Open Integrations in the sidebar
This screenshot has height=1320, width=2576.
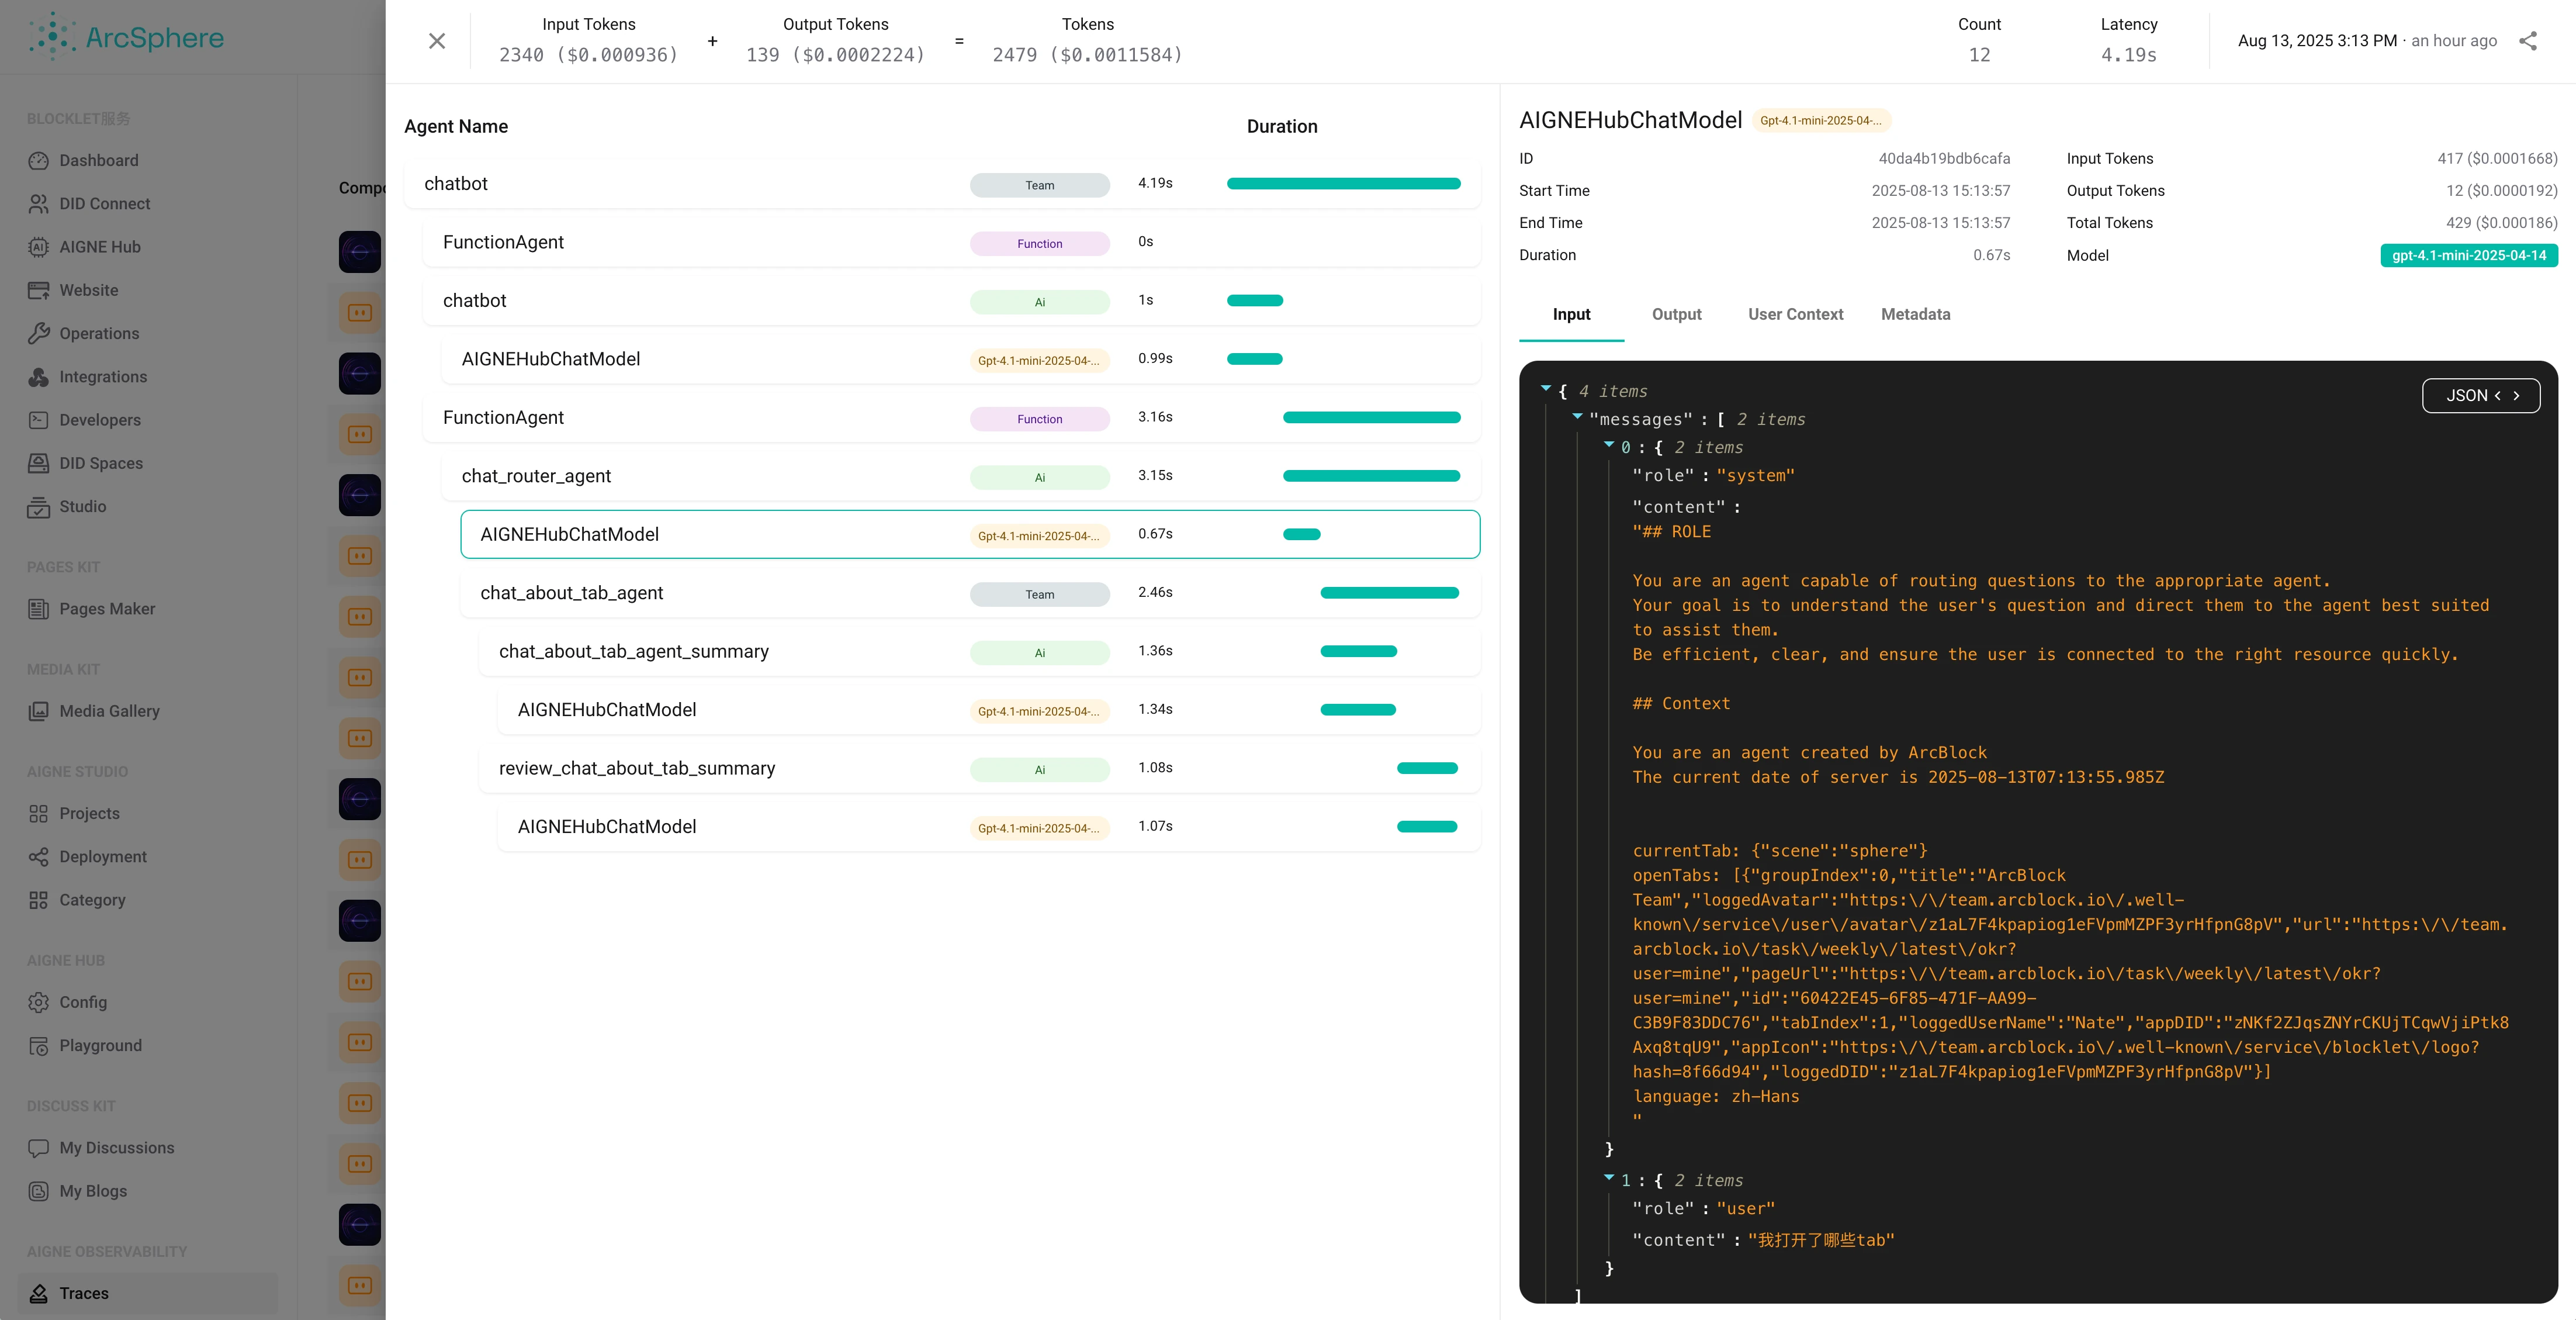[102, 377]
